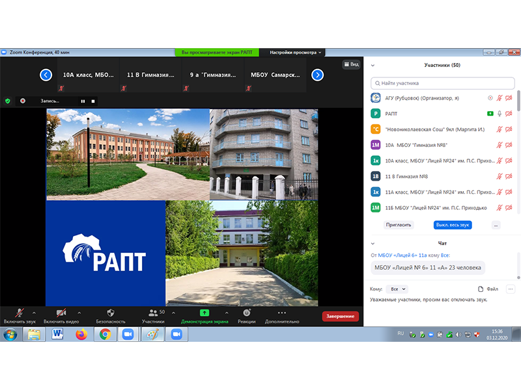
Task: Open the taskbar clock showing 15:36
Action: [x=497, y=334]
